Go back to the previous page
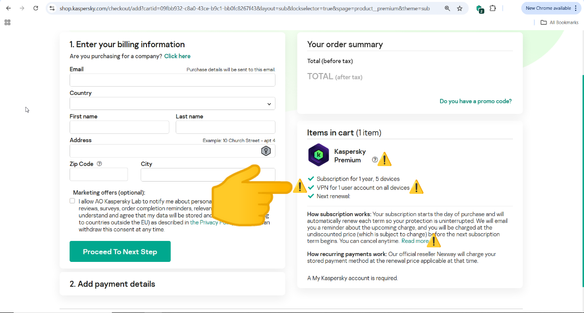The image size is (584, 313). [x=8, y=8]
